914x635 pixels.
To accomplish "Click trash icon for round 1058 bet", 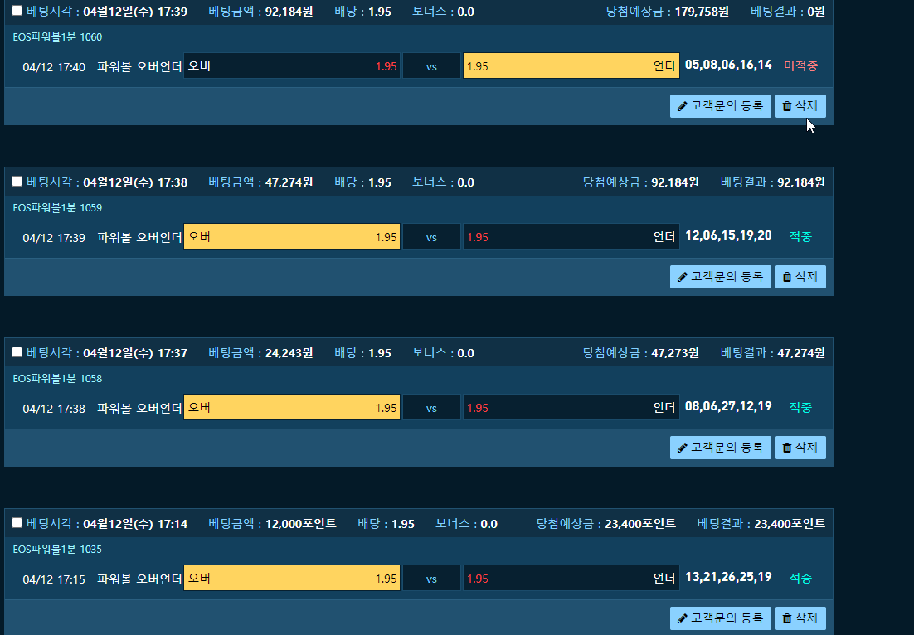I will coord(787,448).
